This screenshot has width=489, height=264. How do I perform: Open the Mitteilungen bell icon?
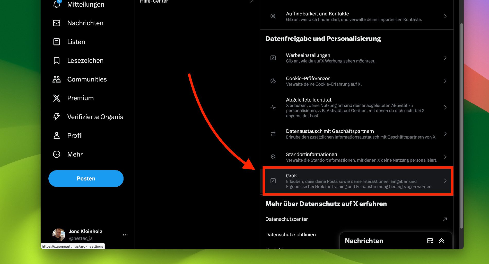(57, 4)
